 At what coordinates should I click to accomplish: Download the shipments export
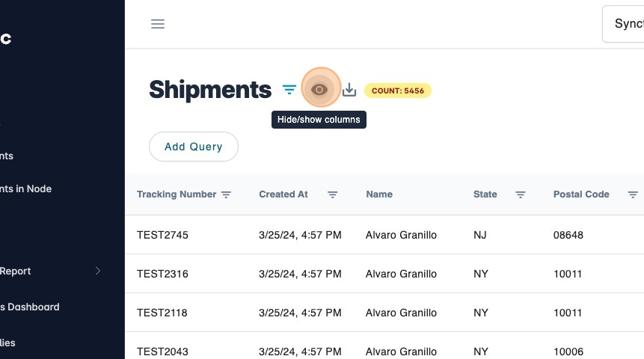click(349, 90)
